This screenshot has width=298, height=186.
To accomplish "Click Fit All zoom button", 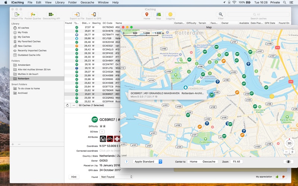I will tap(237, 162).
